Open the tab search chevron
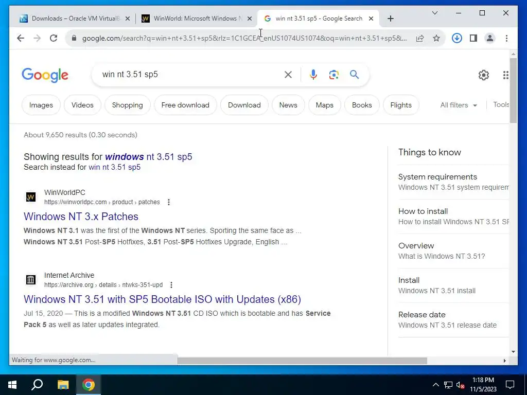 (435, 13)
